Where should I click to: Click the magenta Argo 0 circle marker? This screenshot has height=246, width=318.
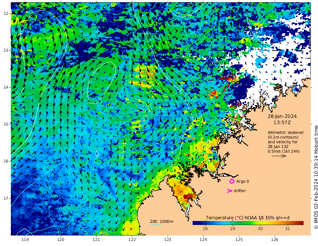point(232,181)
